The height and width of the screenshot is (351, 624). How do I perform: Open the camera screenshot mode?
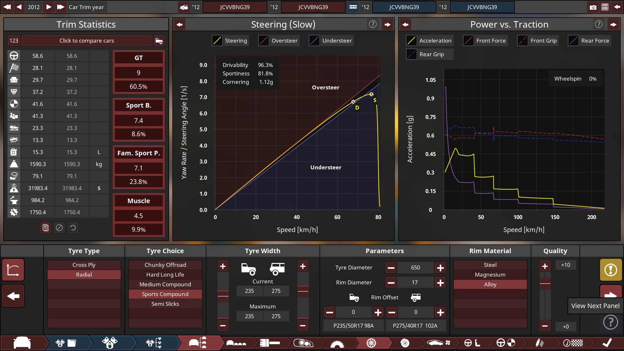pyautogui.click(x=593, y=7)
